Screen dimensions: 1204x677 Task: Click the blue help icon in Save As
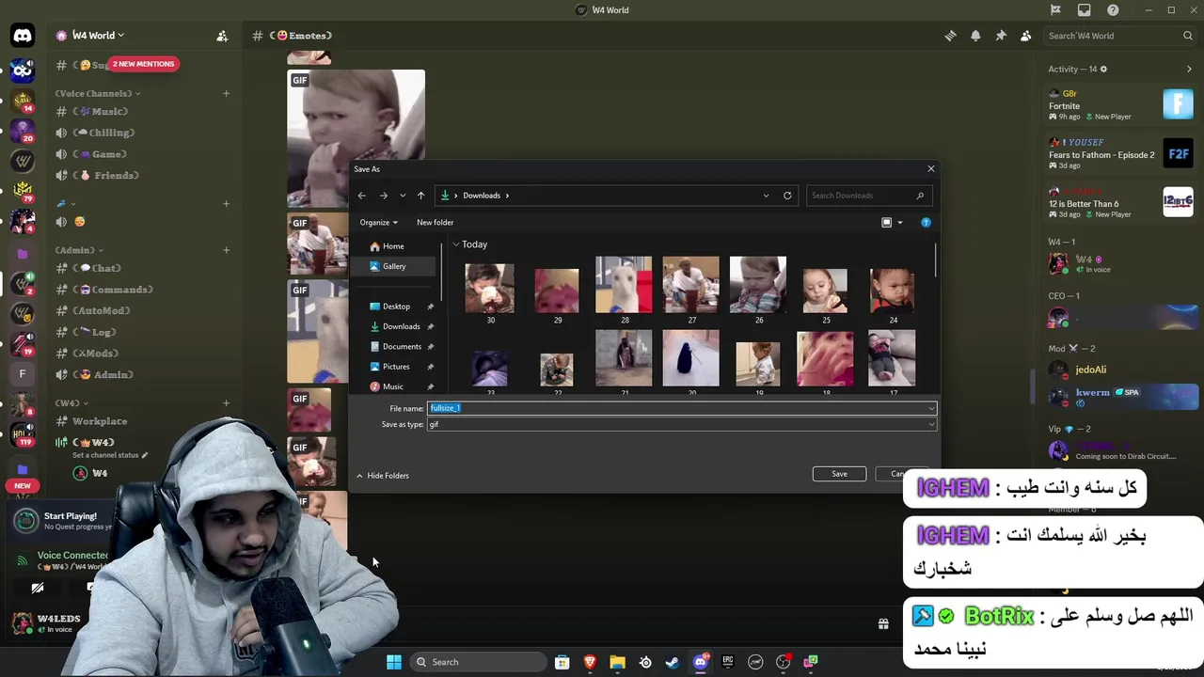pyautogui.click(x=926, y=223)
